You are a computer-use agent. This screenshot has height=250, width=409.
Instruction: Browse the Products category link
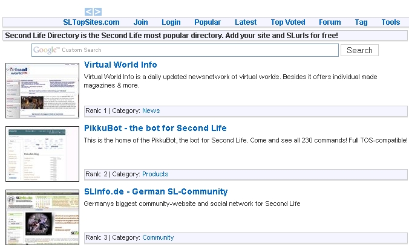(155, 174)
